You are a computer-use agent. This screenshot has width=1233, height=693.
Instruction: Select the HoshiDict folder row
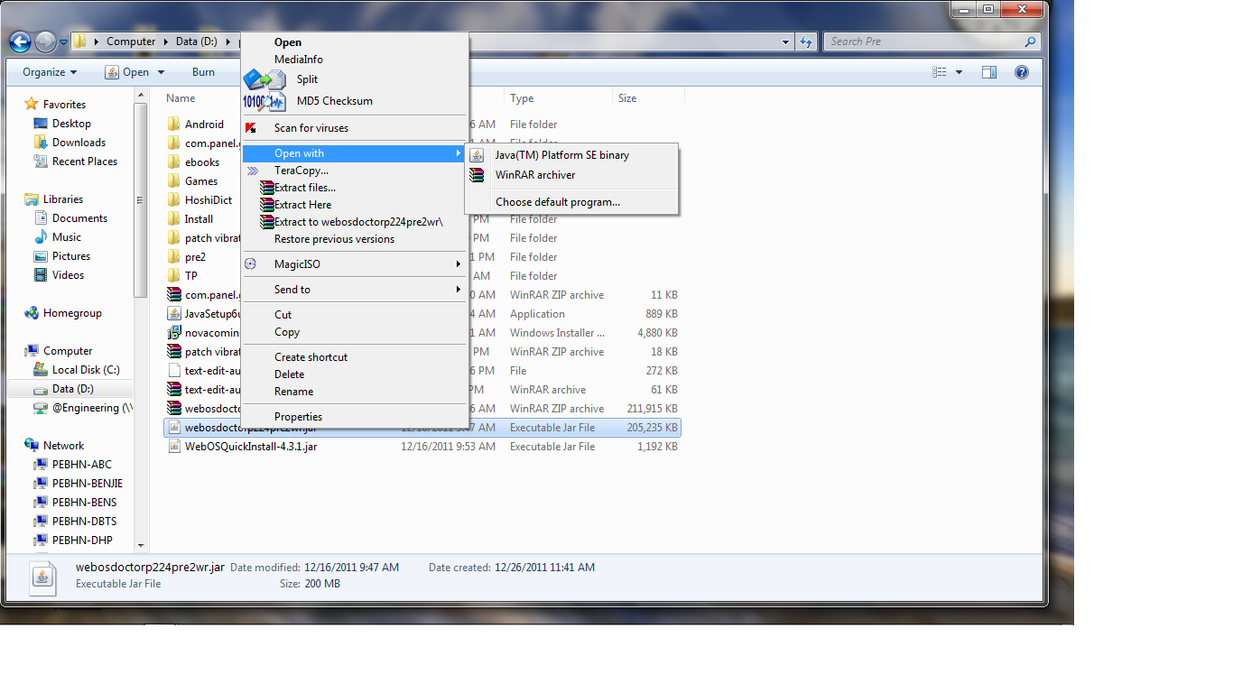(208, 200)
